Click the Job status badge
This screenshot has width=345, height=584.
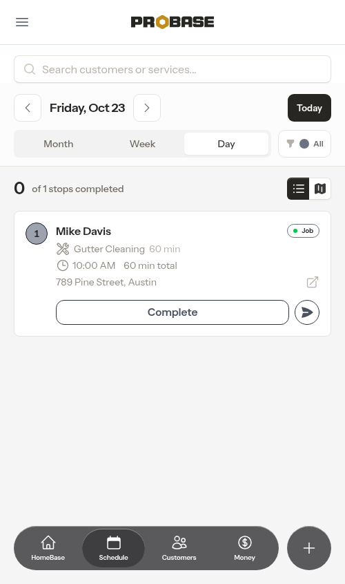[303, 231]
